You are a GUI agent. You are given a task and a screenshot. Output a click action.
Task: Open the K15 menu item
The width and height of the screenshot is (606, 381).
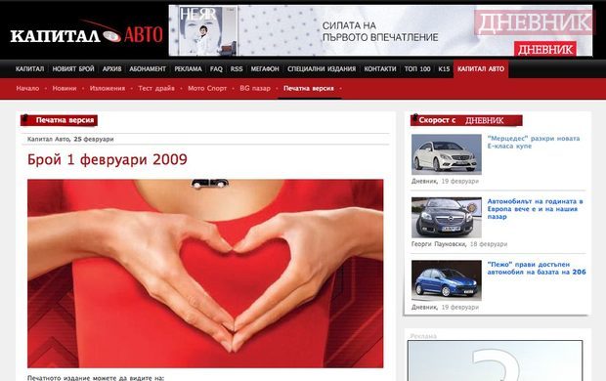click(x=444, y=68)
